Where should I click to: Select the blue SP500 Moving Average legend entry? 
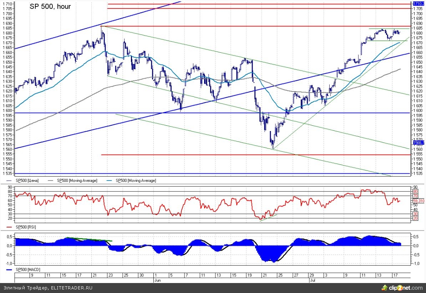coord(137,180)
